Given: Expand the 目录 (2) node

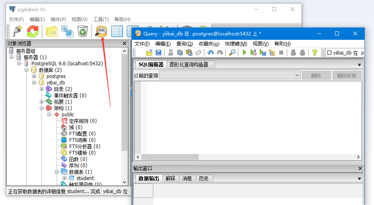Looking at the screenshot, I should (41, 89).
